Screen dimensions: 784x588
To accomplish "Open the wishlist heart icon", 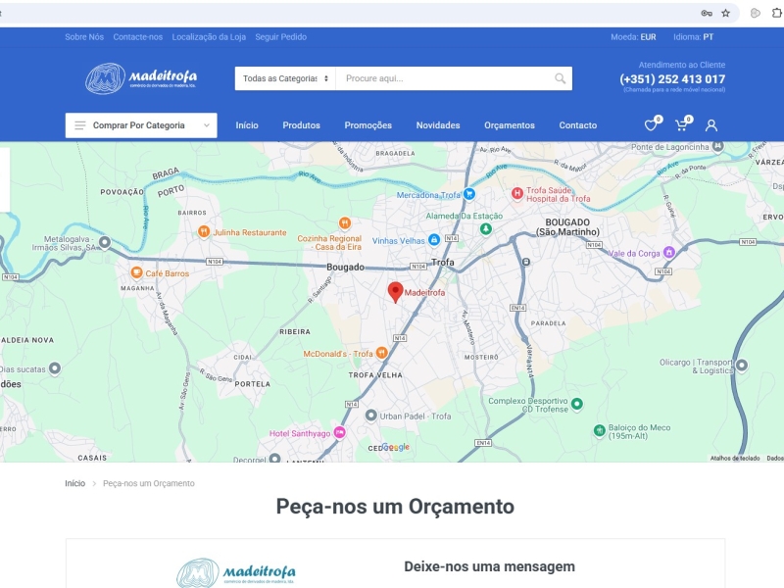I will tap(651, 125).
